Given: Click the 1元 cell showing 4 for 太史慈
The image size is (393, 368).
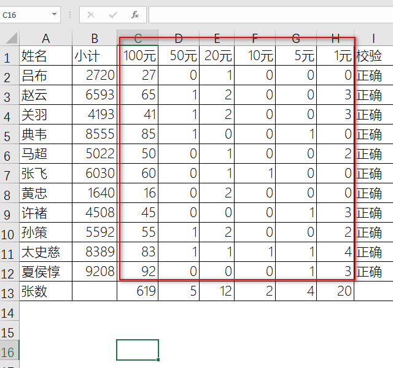Looking at the screenshot, I should pyautogui.click(x=335, y=252).
